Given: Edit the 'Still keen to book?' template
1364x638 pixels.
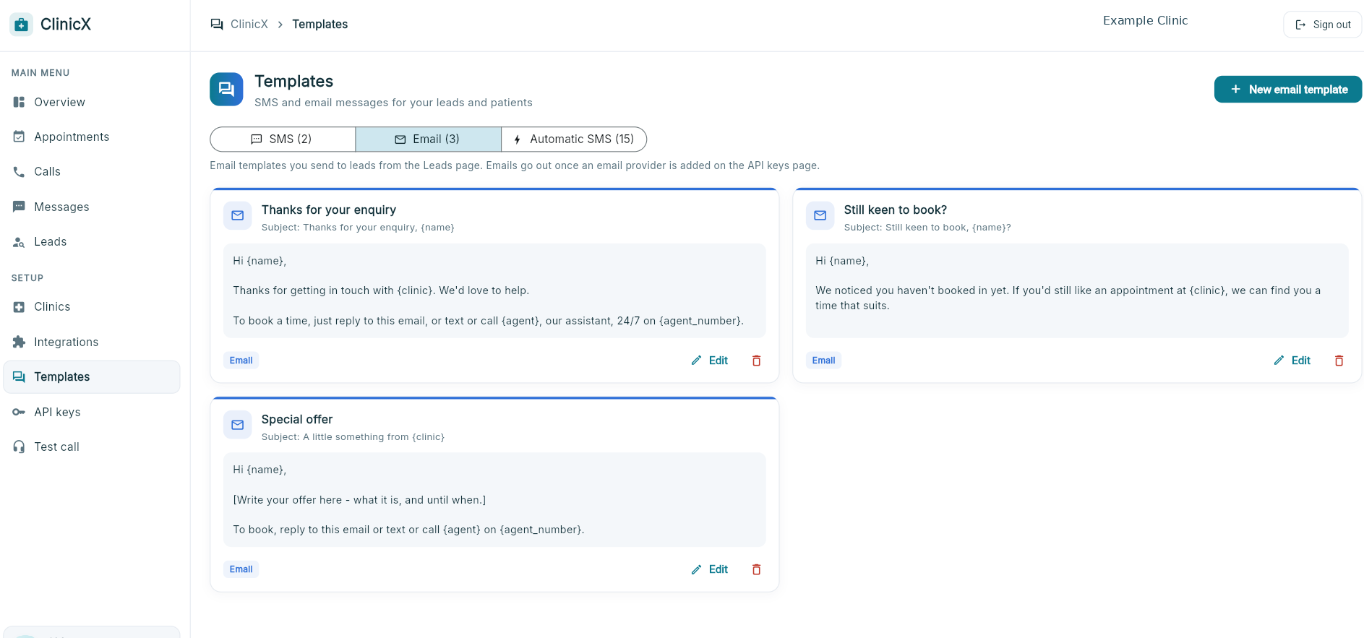Looking at the screenshot, I should (x=1292, y=361).
